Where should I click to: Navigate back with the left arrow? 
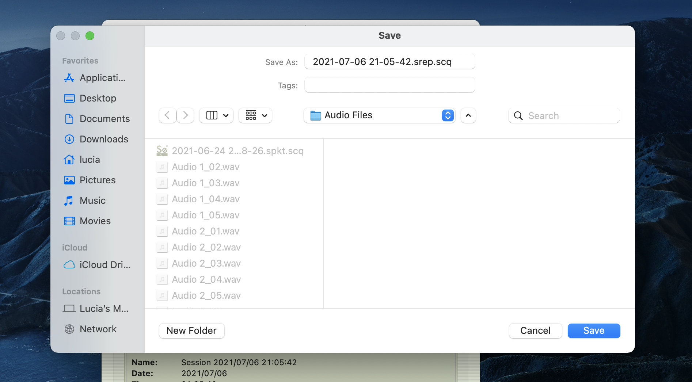pos(168,115)
